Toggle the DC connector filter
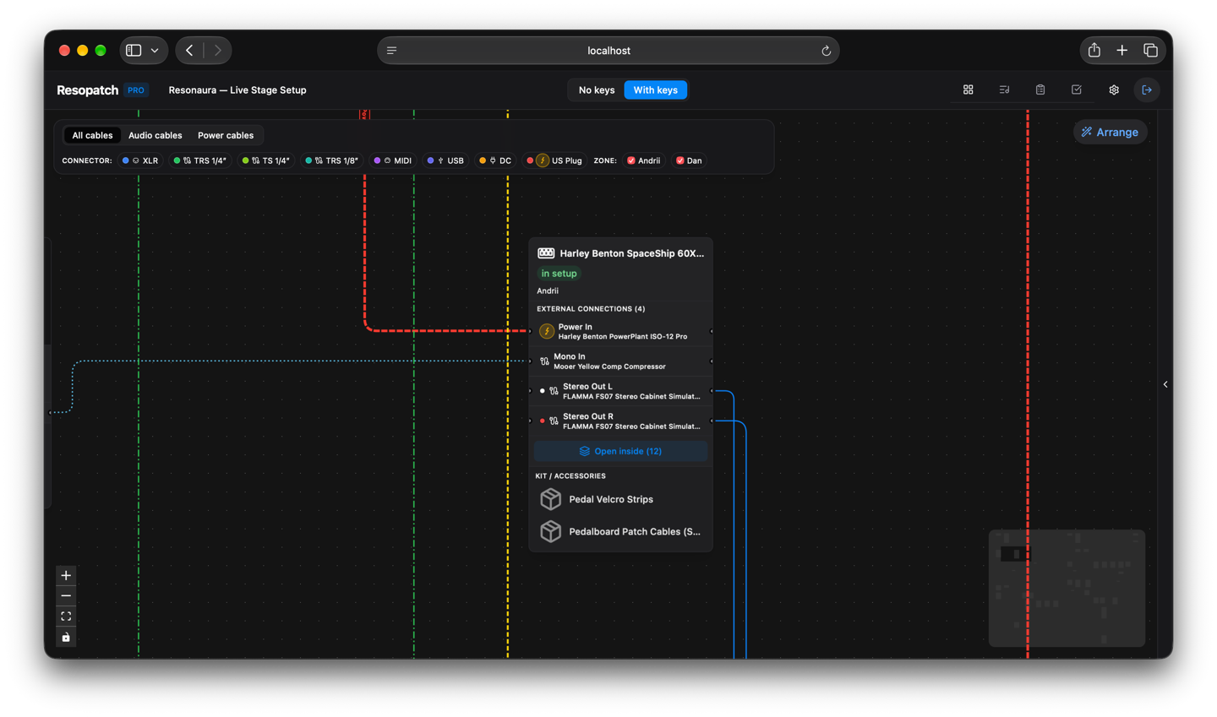 point(495,160)
